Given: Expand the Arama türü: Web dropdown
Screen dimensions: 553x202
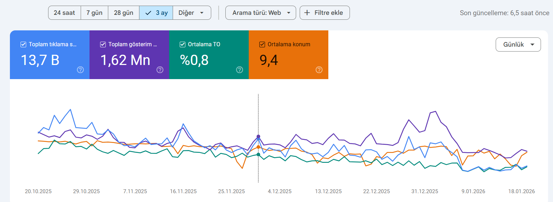Looking at the screenshot, I should [261, 13].
